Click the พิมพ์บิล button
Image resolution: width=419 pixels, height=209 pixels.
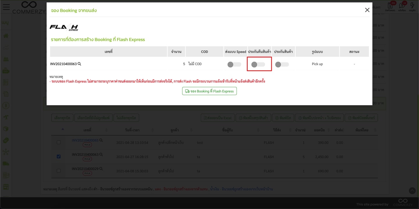point(283,118)
